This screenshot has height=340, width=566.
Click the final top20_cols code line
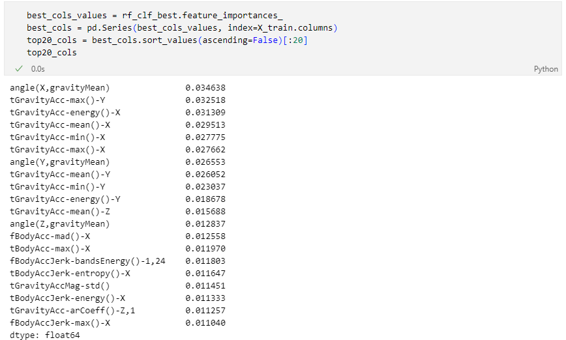point(52,53)
